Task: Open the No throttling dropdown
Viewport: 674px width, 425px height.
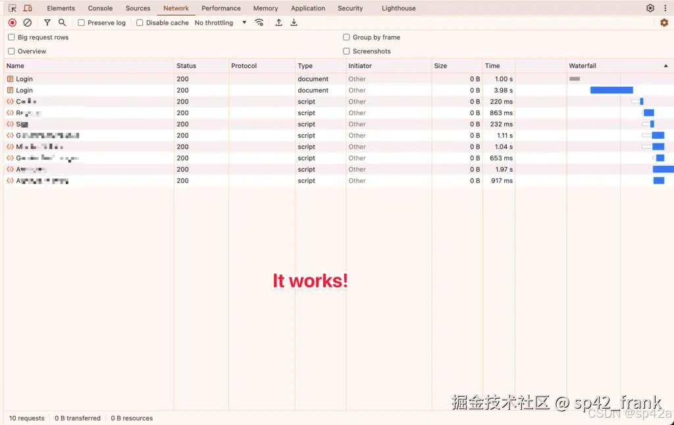Action: (x=220, y=23)
